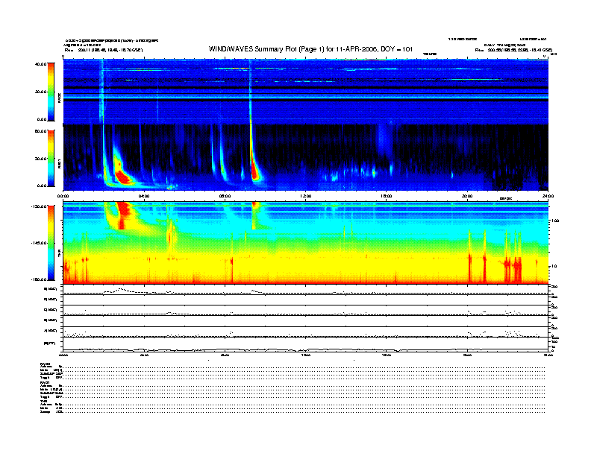
Task: Click the top-right Re position text line
Action: pyautogui.click(x=513, y=50)
